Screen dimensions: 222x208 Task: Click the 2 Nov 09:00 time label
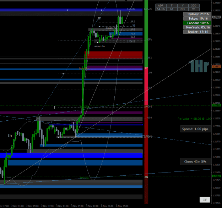[32, 206]
